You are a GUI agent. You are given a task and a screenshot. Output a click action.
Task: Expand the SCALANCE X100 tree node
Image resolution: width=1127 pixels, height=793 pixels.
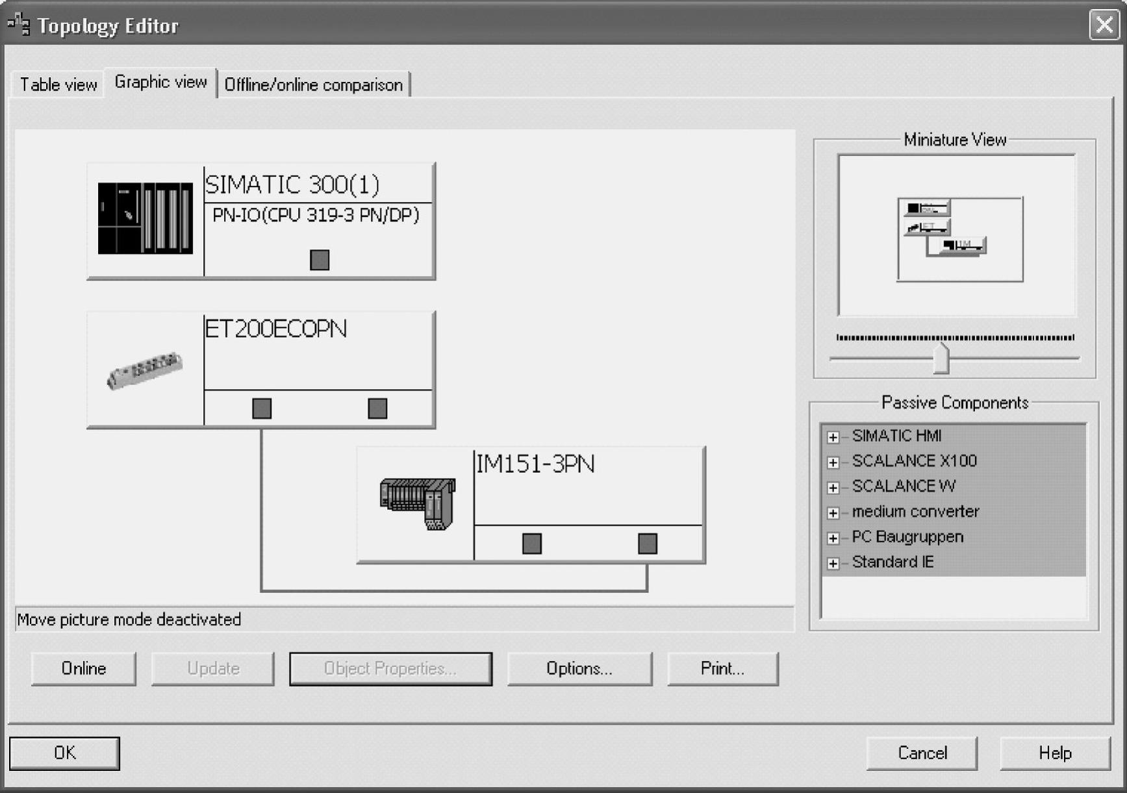pyautogui.click(x=833, y=462)
